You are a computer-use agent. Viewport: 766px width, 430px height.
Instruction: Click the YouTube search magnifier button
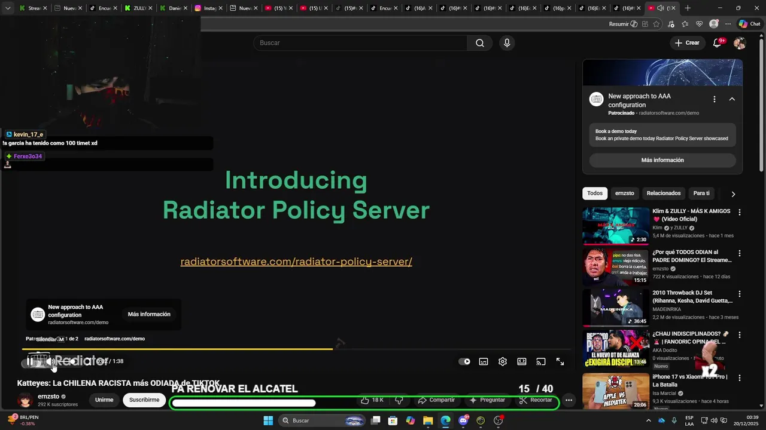point(480,43)
